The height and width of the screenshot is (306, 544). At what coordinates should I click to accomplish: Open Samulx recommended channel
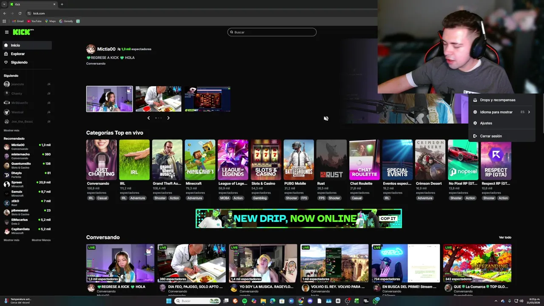(x=27, y=193)
